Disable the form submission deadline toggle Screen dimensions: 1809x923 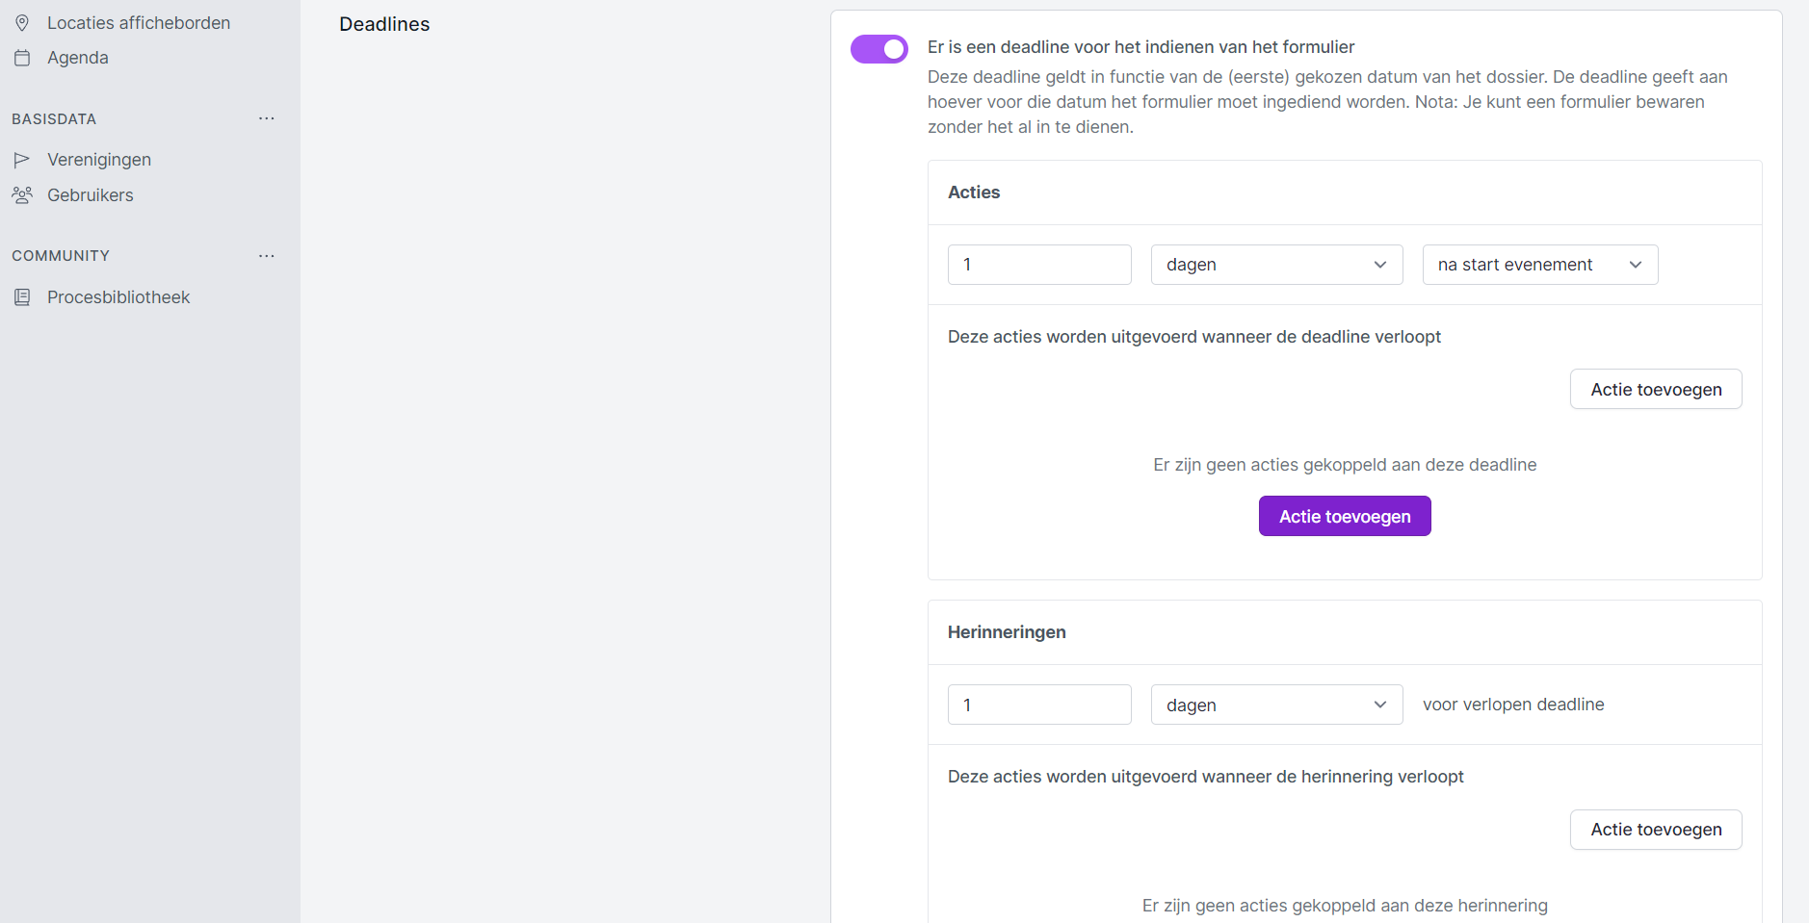click(x=878, y=49)
